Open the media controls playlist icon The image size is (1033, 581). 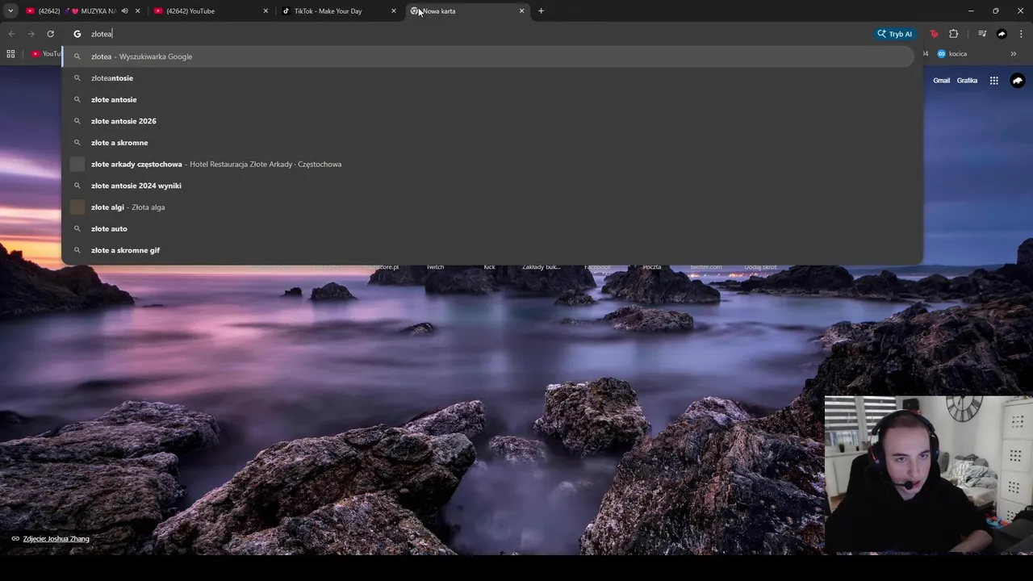(982, 34)
